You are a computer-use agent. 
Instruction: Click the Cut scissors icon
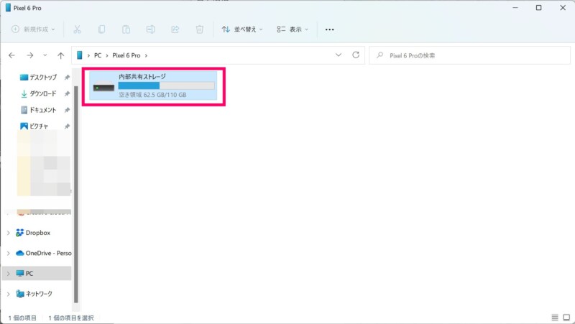(x=77, y=29)
